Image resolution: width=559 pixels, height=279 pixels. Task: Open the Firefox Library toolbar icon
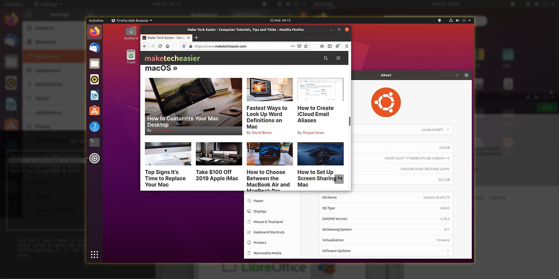tap(322, 46)
